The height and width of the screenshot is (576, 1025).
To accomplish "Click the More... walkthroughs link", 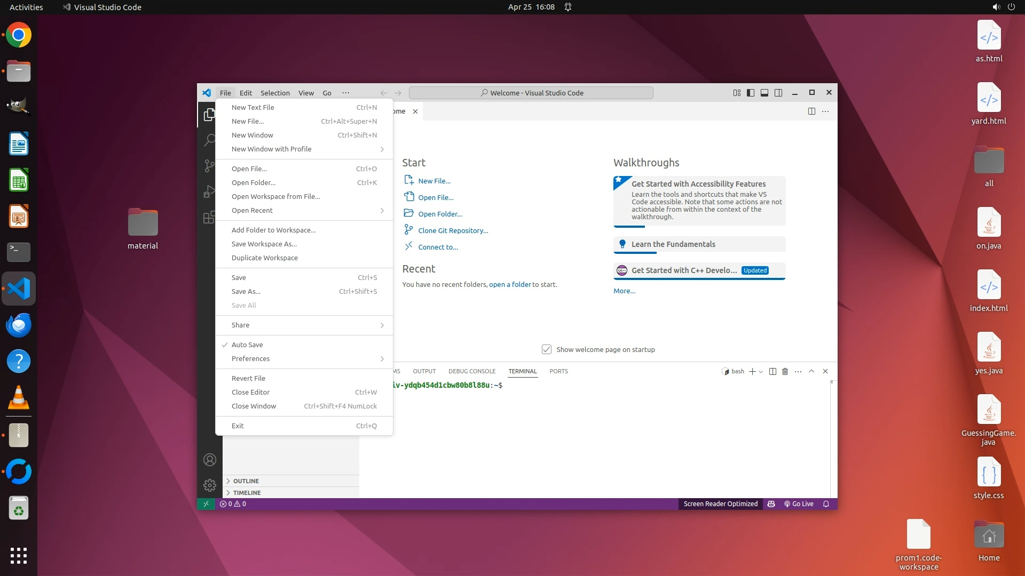I will 624,291.
